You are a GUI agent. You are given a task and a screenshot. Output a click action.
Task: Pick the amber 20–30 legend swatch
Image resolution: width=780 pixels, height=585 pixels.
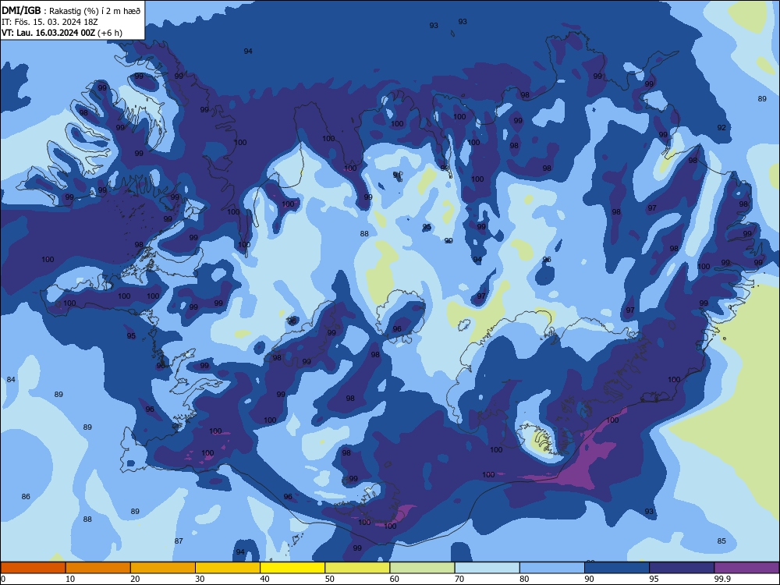pyautogui.click(x=163, y=568)
